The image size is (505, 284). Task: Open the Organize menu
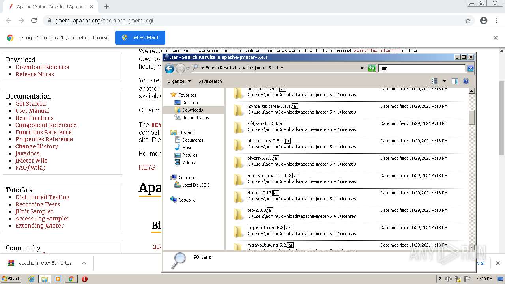click(179, 81)
